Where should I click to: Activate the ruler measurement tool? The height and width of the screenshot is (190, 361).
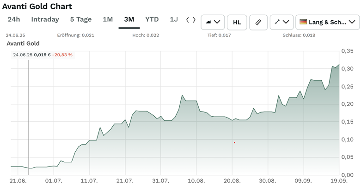(258, 22)
